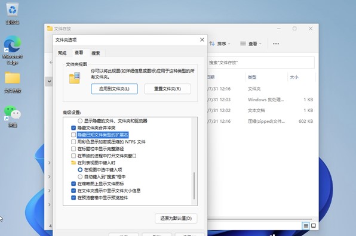
Task: Click the back arrow in Explorer window
Action: point(51,63)
